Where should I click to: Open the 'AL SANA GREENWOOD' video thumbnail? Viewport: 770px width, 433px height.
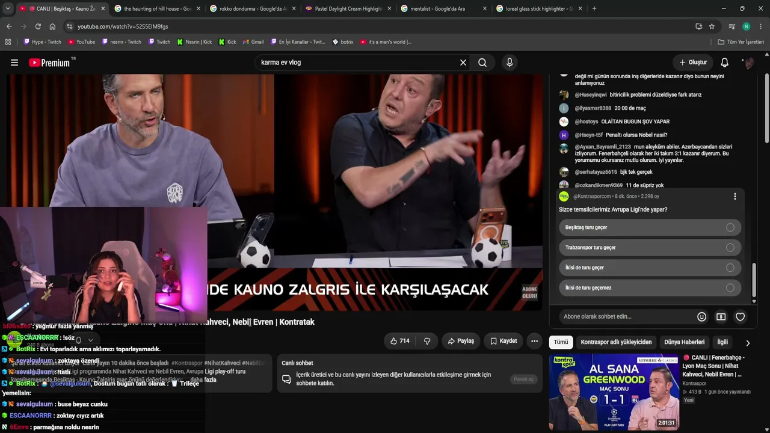(614, 393)
